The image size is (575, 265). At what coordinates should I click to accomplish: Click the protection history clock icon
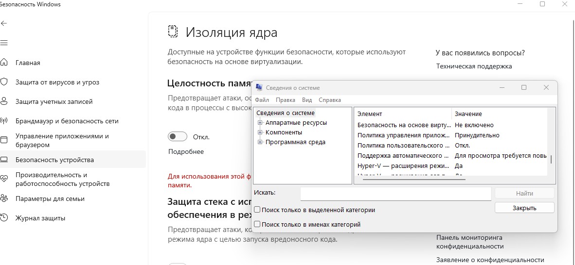point(4,218)
